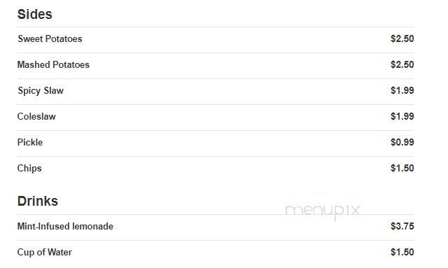Choose the Cup of Water drink
The width and height of the screenshot is (448, 268).
tap(45, 253)
